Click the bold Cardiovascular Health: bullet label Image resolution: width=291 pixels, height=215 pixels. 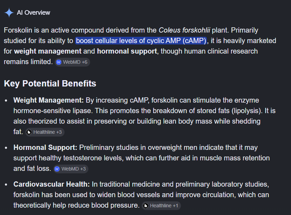[x=52, y=185]
